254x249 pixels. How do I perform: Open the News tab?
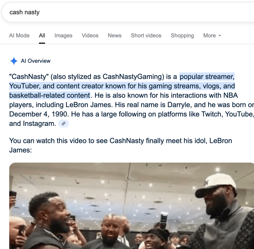pos(115,35)
